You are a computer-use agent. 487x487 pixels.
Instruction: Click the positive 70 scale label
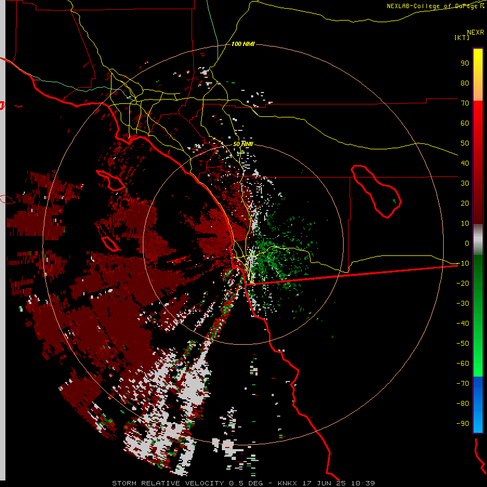coord(465,103)
